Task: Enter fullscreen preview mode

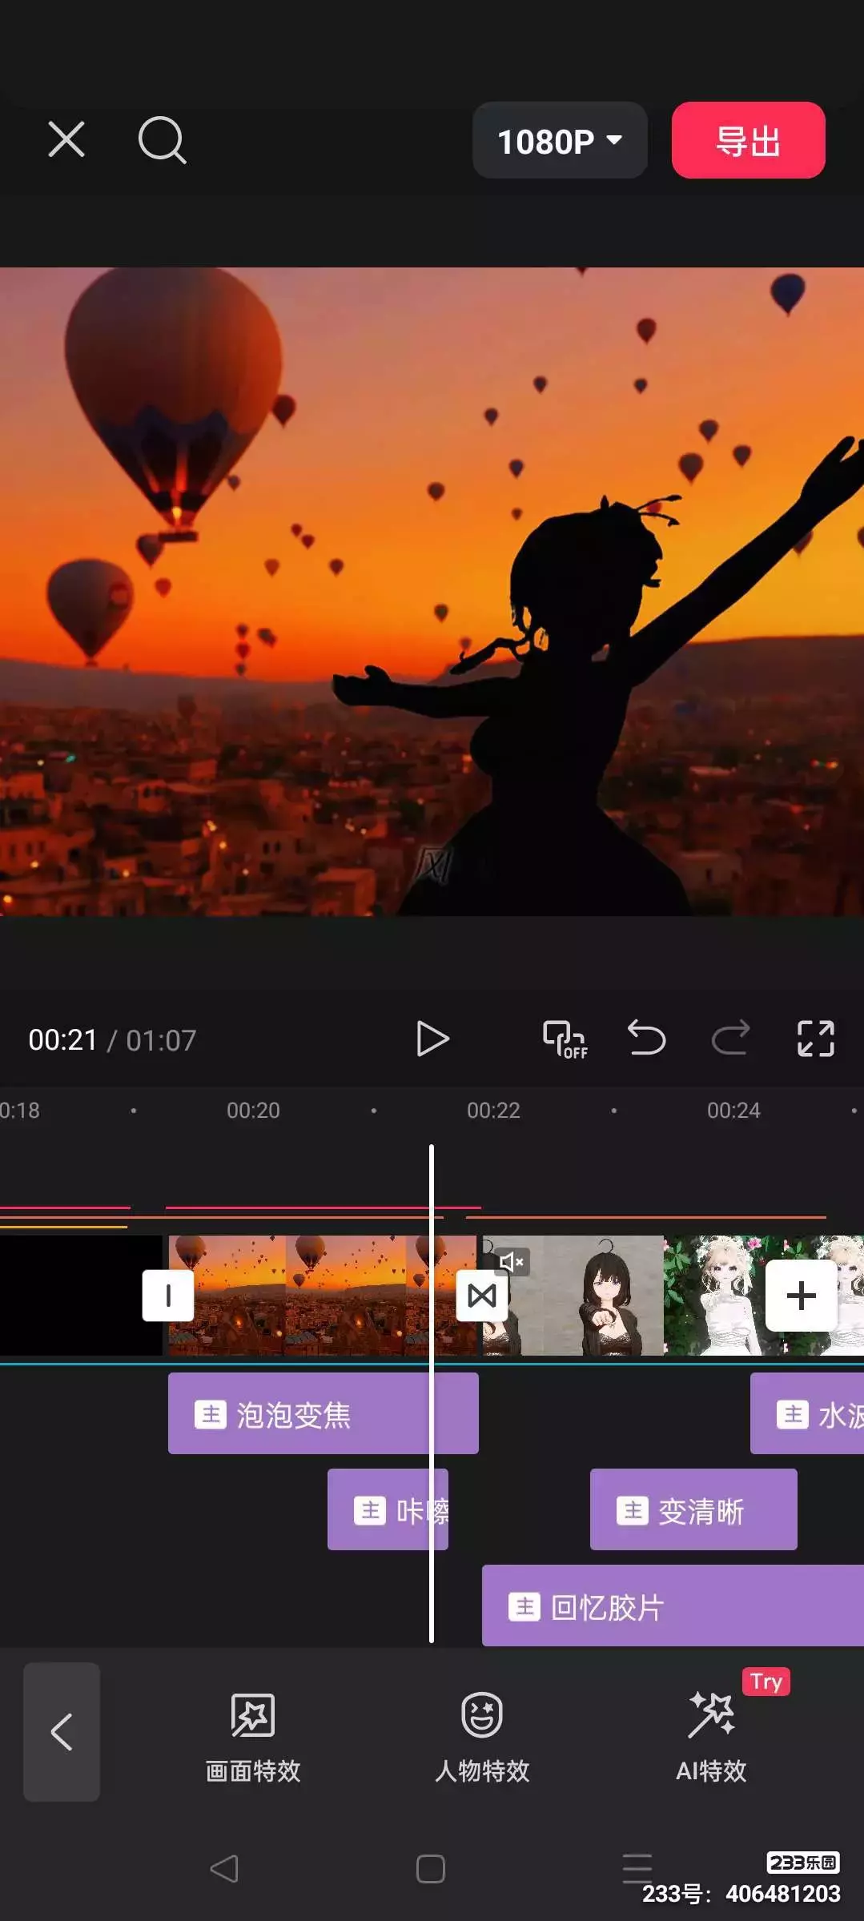Action: (816, 1039)
